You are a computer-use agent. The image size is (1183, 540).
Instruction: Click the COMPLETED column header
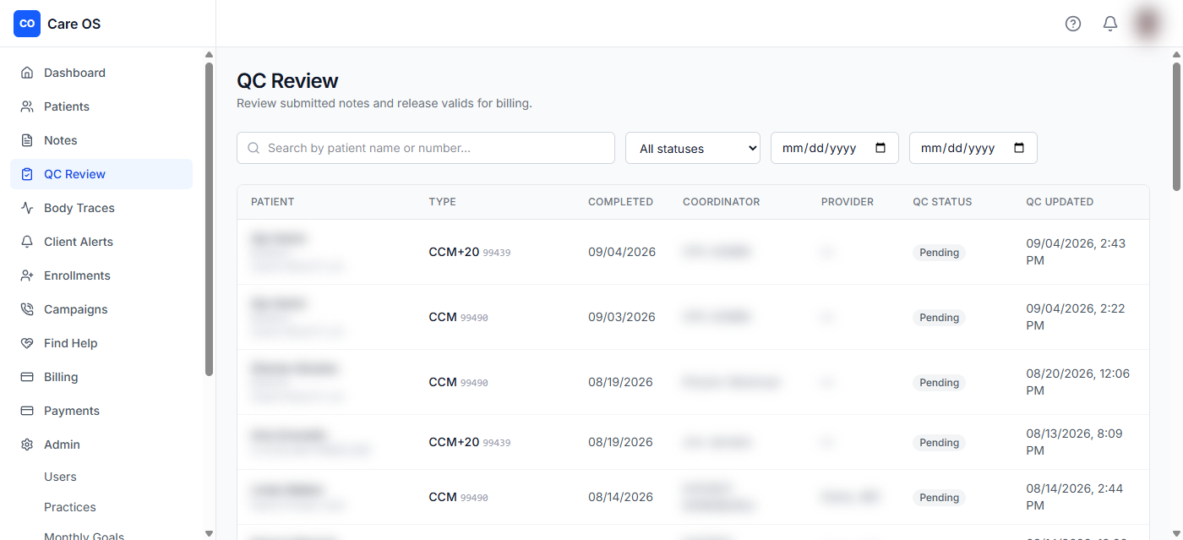(x=620, y=202)
